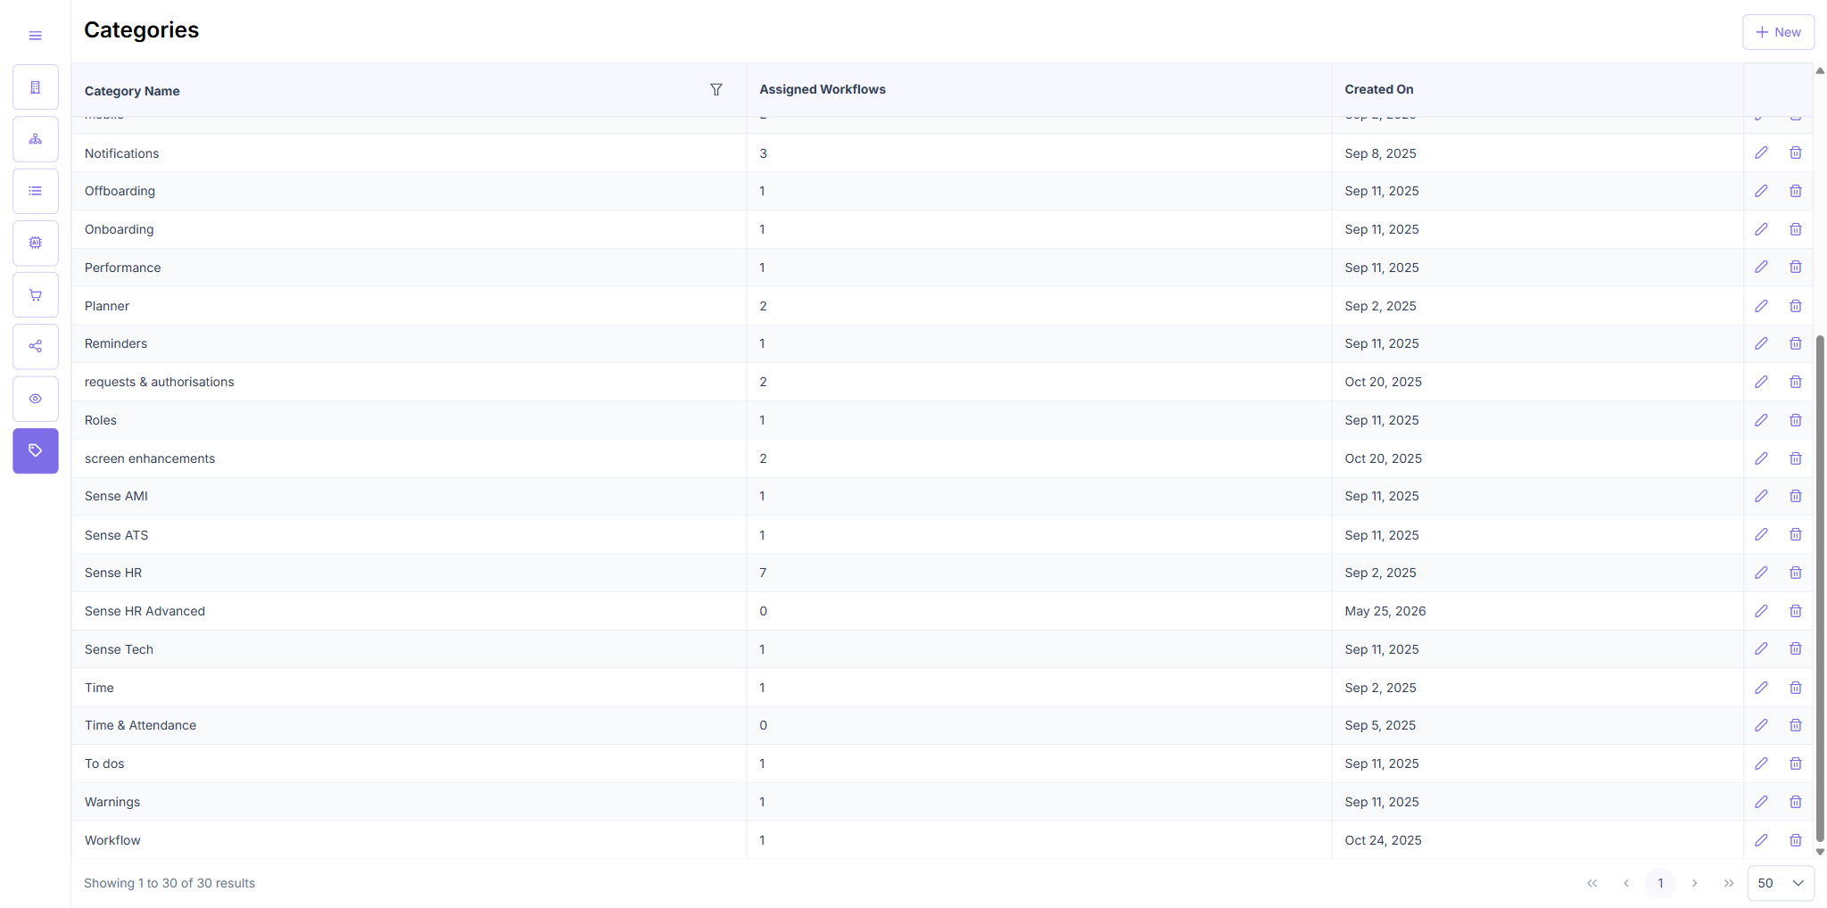The width and height of the screenshot is (1827, 908).
Task: Open the org chart sidebar icon
Action: click(x=36, y=139)
